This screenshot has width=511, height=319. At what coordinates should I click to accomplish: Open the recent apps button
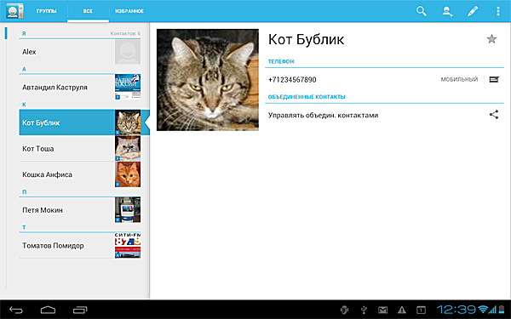(x=80, y=310)
